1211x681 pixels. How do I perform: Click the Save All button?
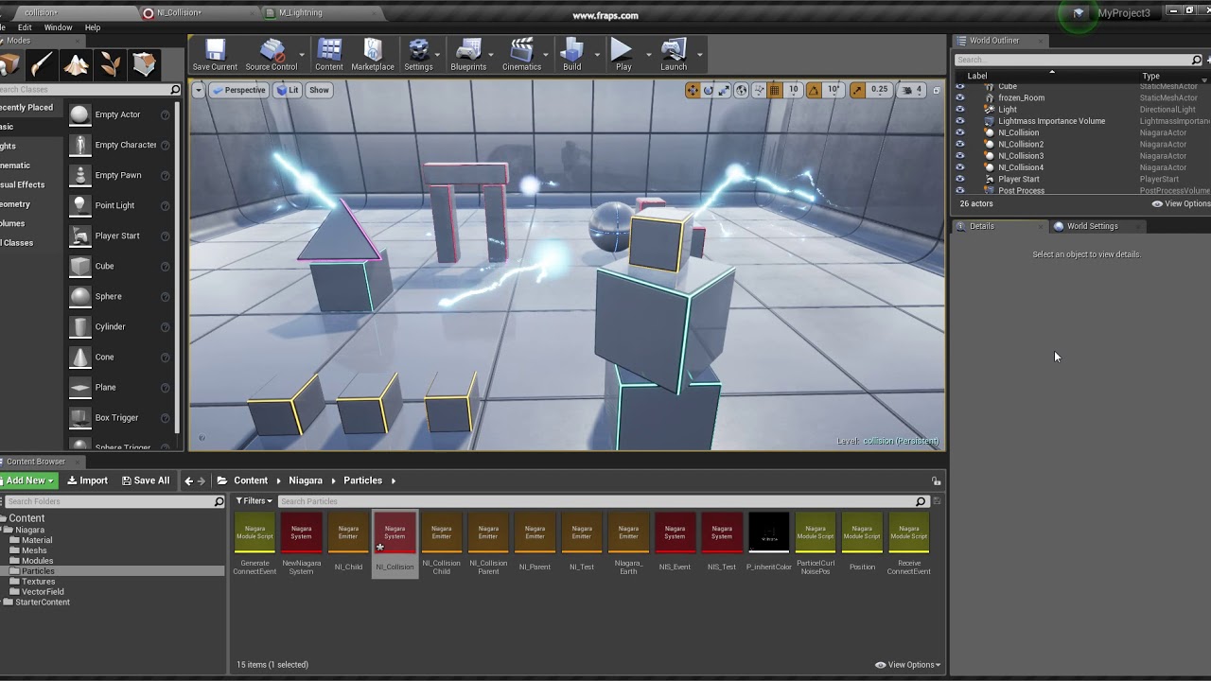pos(146,480)
